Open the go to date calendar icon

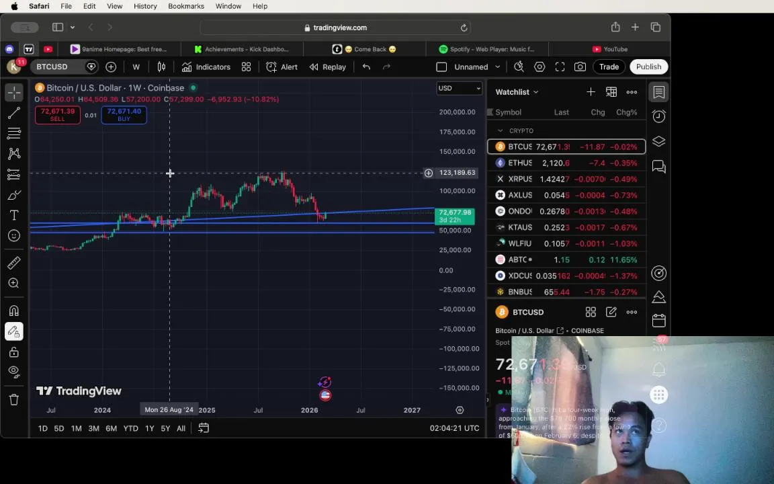click(204, 428)
